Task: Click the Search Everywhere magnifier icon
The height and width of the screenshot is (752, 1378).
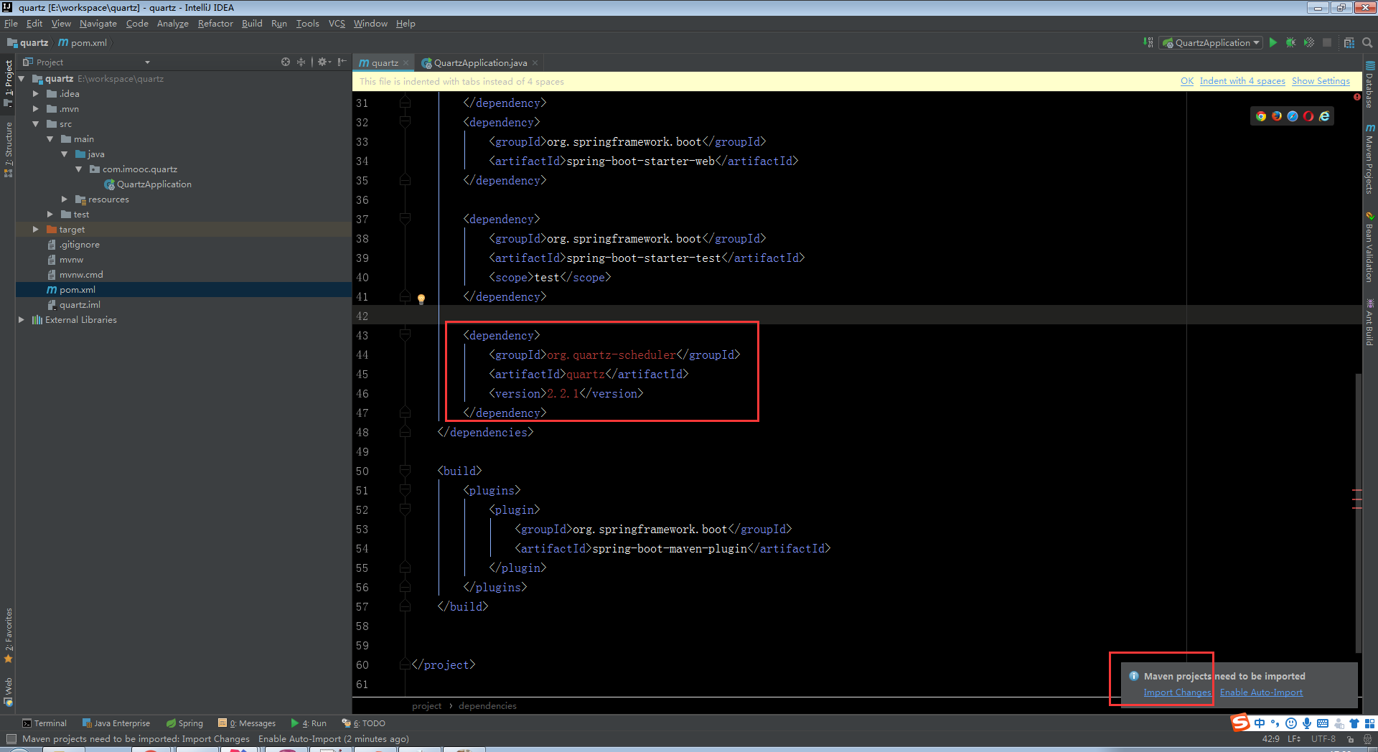Action: tap(1367, 43)
